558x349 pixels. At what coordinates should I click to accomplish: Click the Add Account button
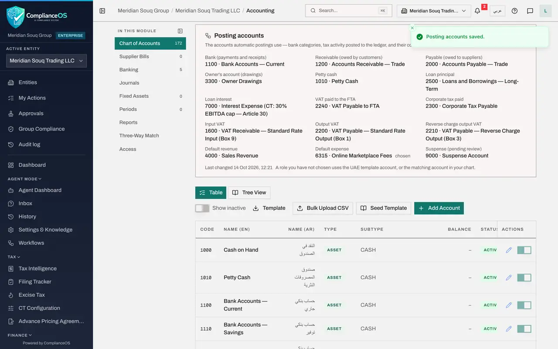click(x=439, y=208)
